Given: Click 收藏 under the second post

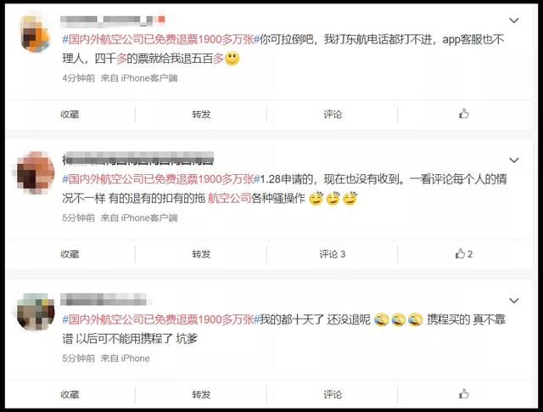Looking at the screenshot, I should pyautogui.click(x=70, y=254).
